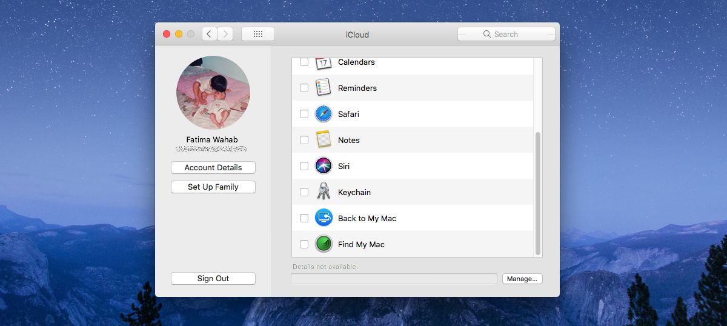The height and width of the screenshot is (326, 727).
Task: Toggle the Find My Mac checkbox
Action: pos(304,244)
